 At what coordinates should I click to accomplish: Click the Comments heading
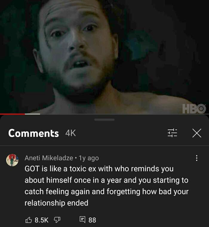point(33,133)
